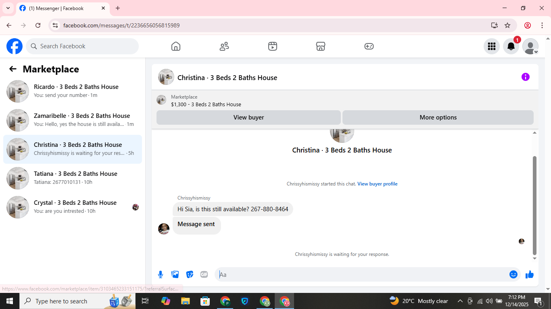This screenshot has width=551, height=309.
Task: Follow the View buyer profile link
Action: coord(377,184)
